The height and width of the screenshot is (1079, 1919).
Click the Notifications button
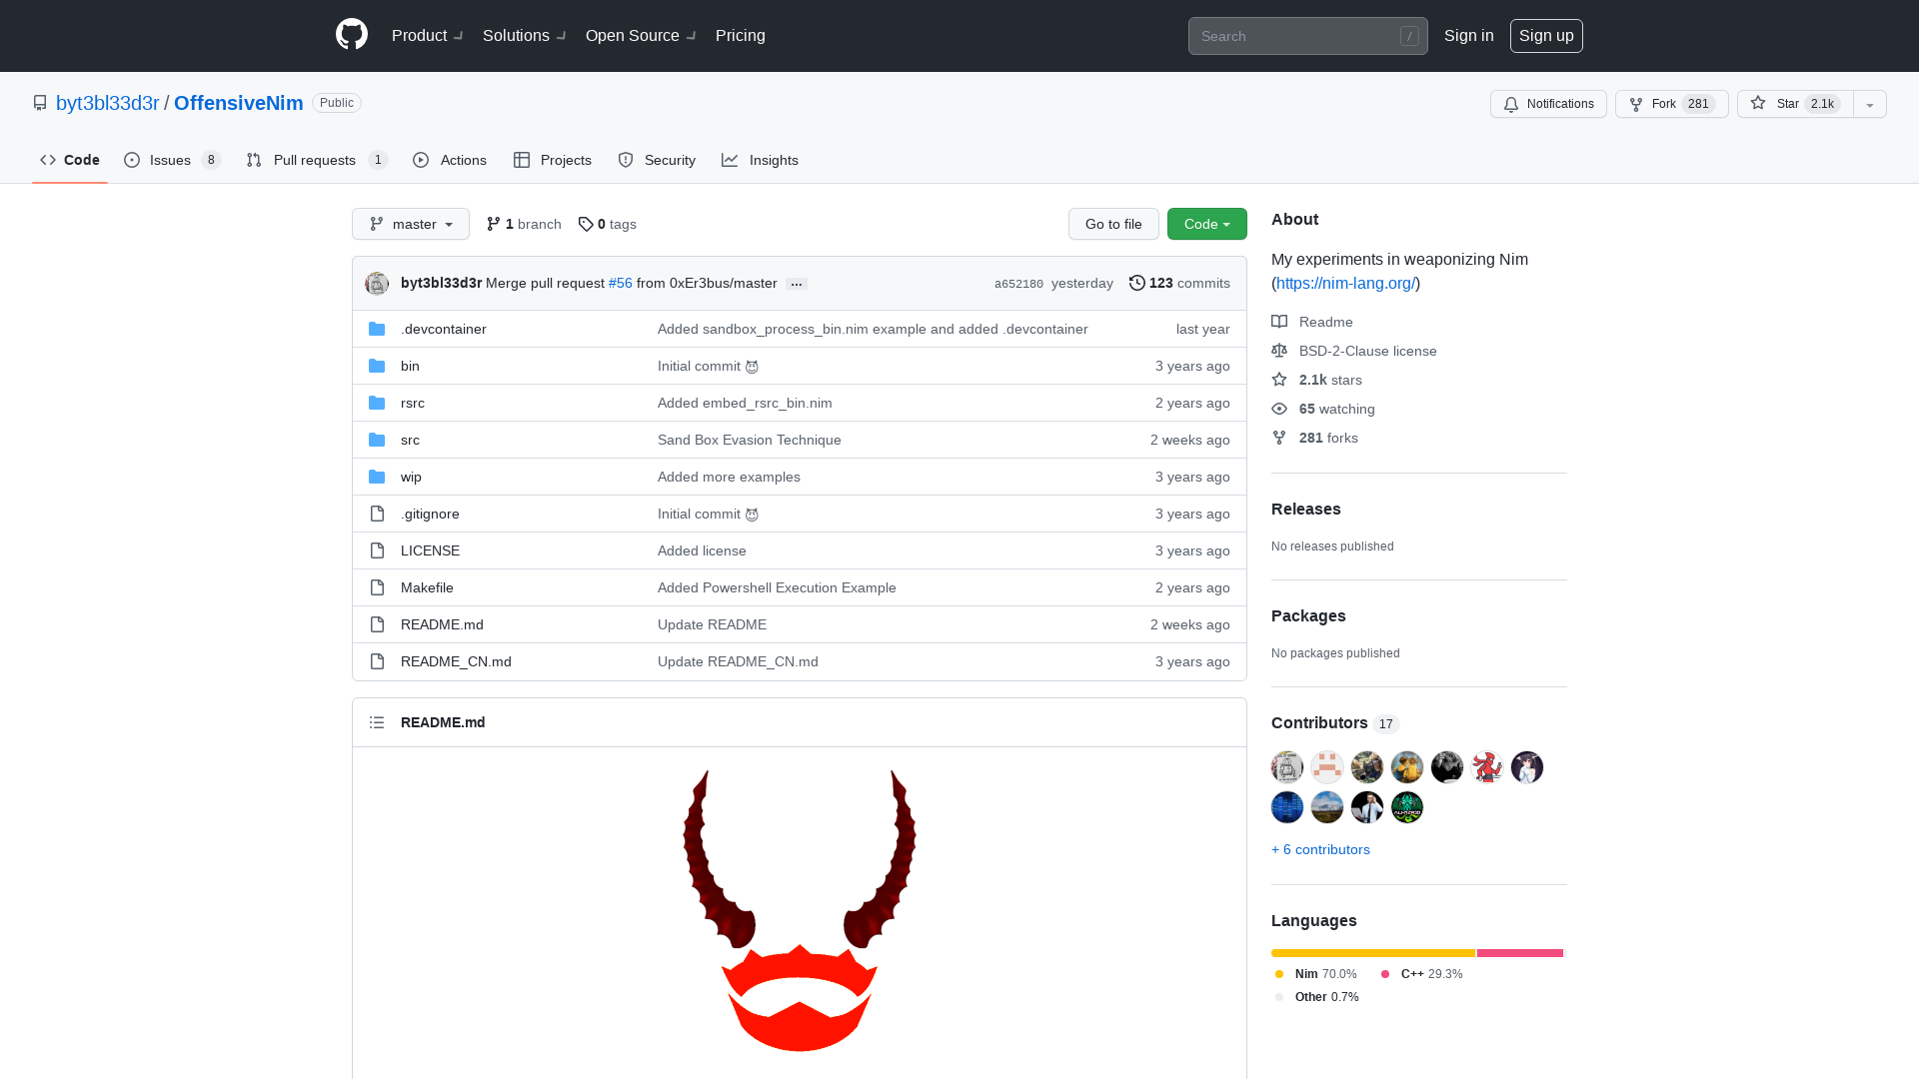(x=1548, y=104)
